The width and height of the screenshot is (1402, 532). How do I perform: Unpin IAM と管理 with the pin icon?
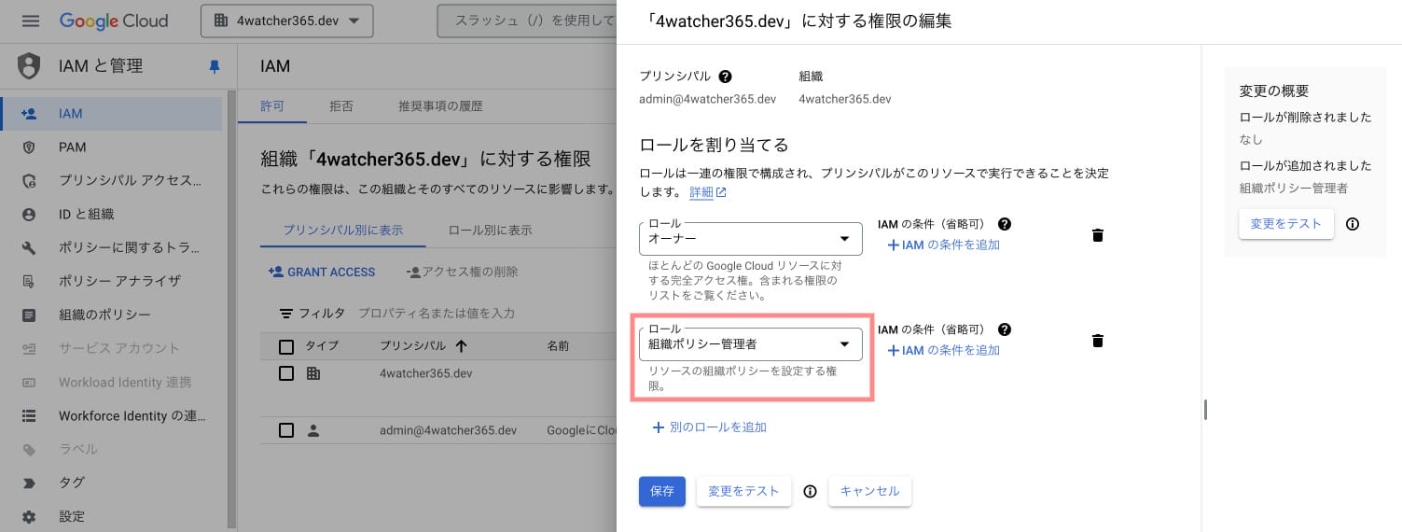pyautogui.click(x=215, y=66)
